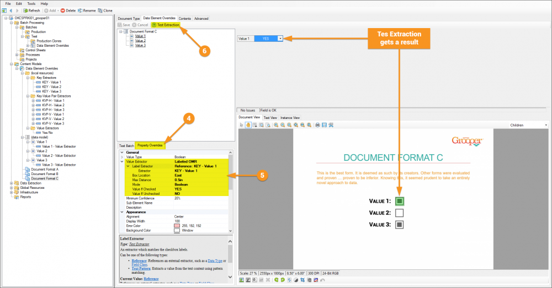Click the Refresh toolbar button

point(31,10)
